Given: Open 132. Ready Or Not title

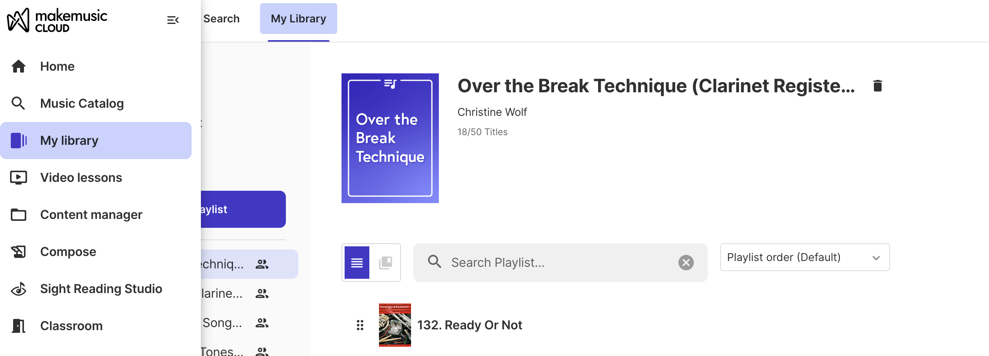Looking at the screenshot, I should coord(469,325).
